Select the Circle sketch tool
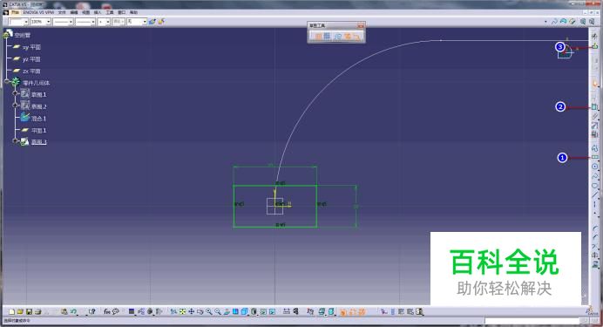This screenshot has height=327, width=603. tap(595, 167)
